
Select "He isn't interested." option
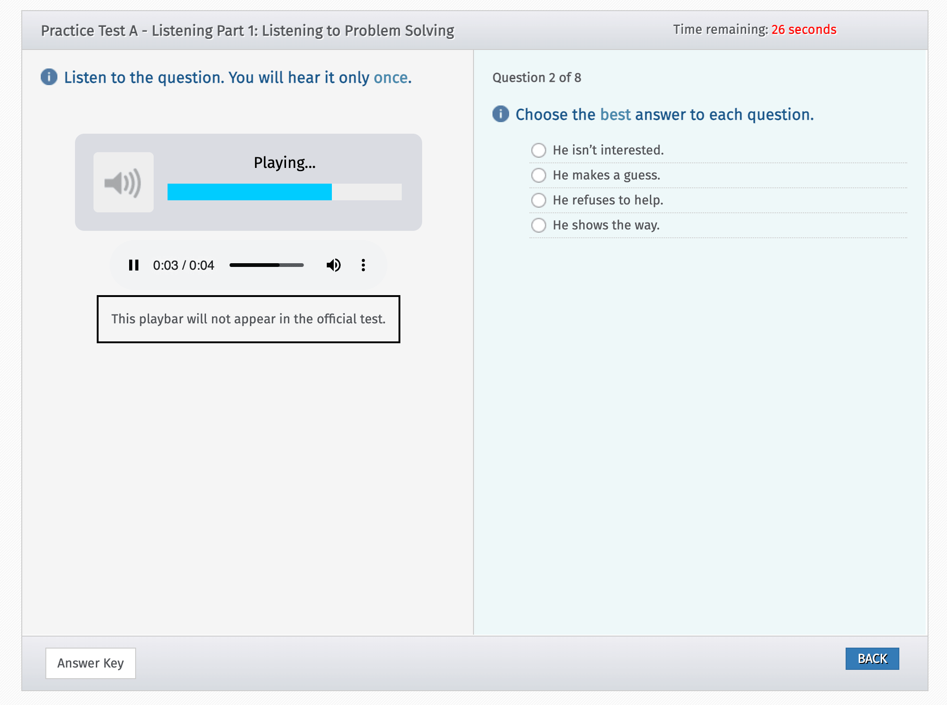click(539, 150)
